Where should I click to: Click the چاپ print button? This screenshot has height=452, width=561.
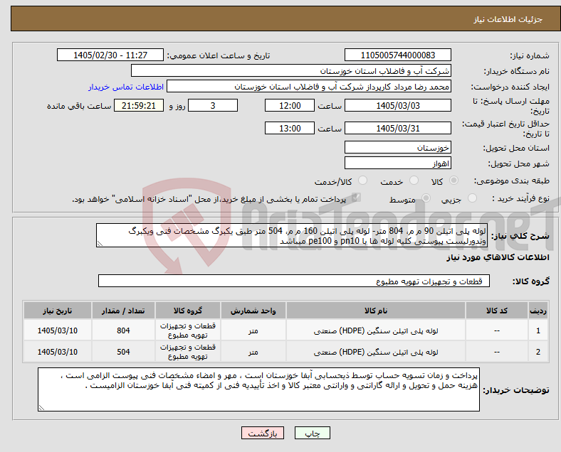pos(313,433)
